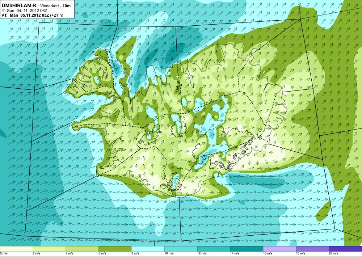The width and height of the screenshot is (362, 257).
Task: Select the pale cyan 8–10 m/s legend swatch
Action: [148, 249]
